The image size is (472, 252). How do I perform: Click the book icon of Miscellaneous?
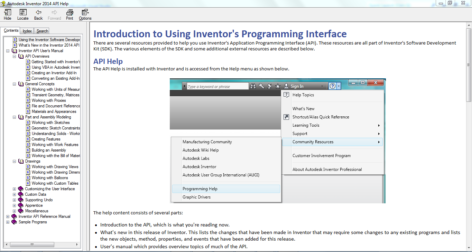click(x=21, y=211)
